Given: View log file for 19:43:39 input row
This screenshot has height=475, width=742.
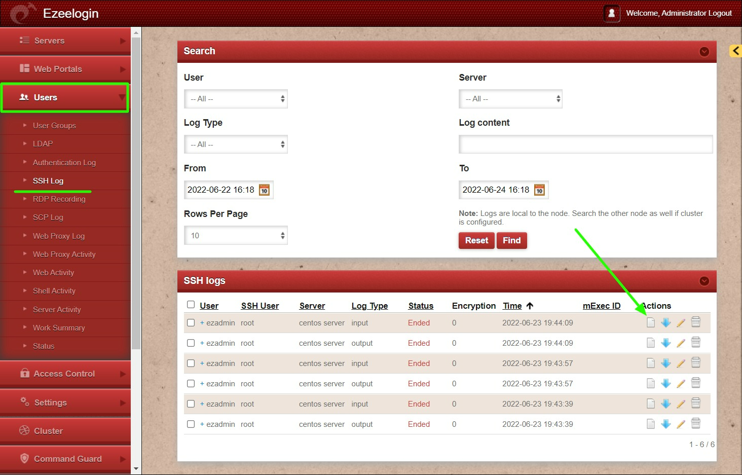Looking at the screenshot, I should coord(651,404).
